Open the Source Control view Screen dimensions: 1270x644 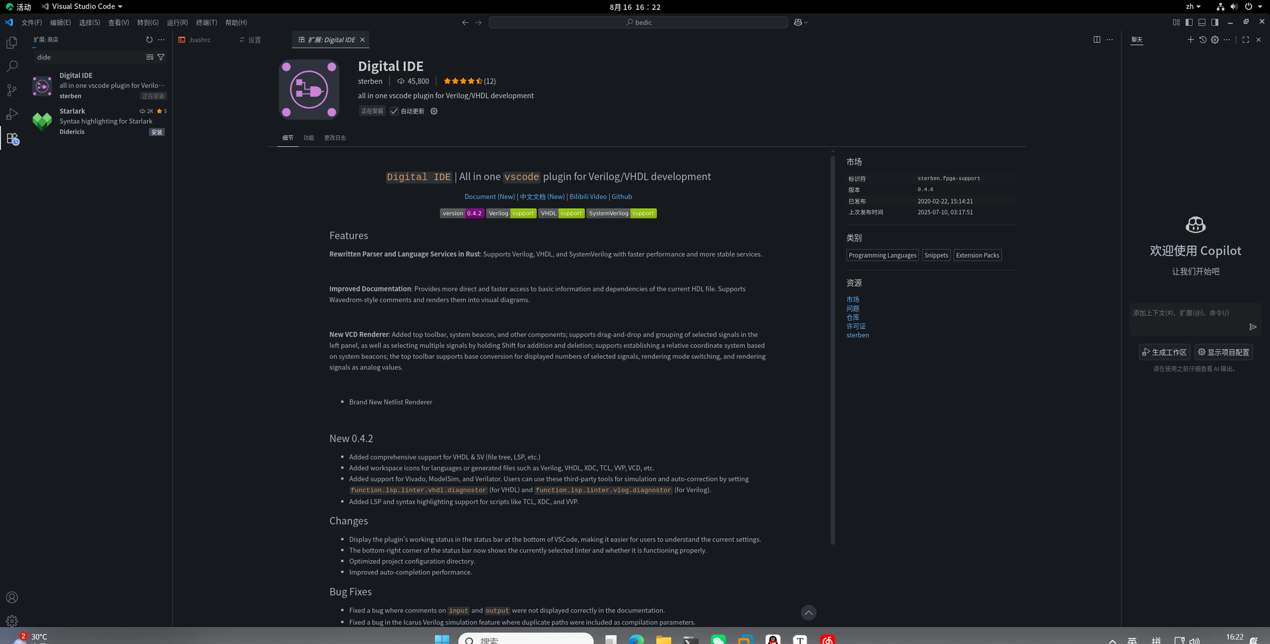(x=12, y=90)
